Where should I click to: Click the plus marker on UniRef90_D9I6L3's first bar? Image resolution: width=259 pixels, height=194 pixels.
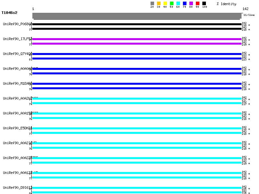point(249,189)
